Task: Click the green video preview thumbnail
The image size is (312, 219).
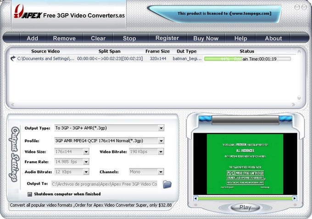Action: pyautogui.click(x=245, y=164)
